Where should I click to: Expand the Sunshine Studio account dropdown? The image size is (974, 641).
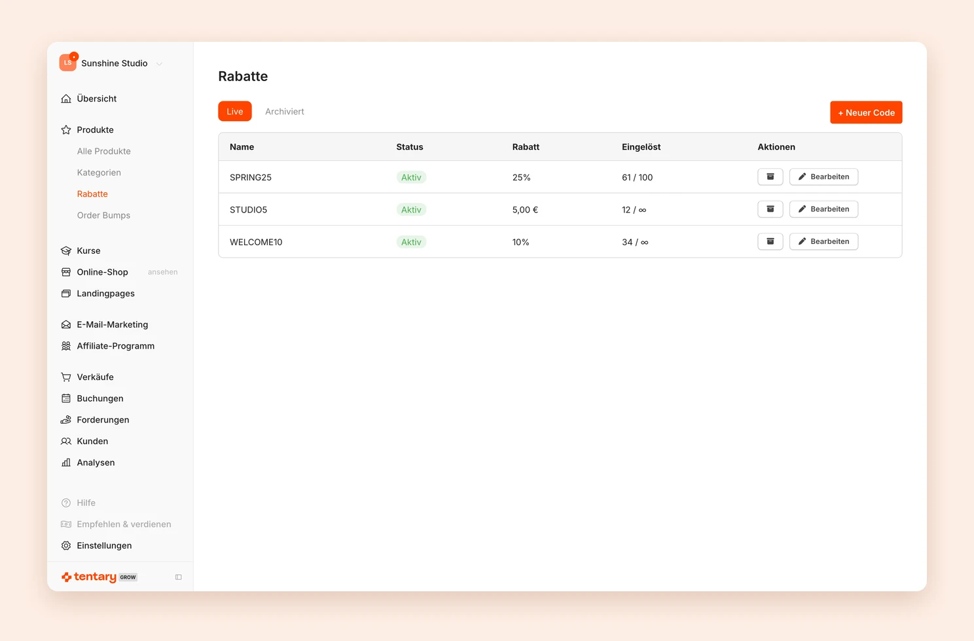click(111, 63)
